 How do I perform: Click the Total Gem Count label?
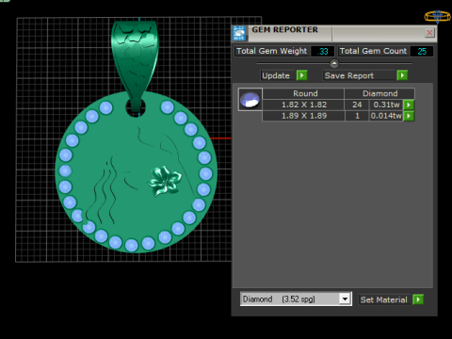[373, 51]
